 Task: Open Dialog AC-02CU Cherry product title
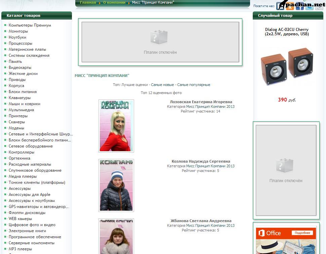(x=287, y=32)
